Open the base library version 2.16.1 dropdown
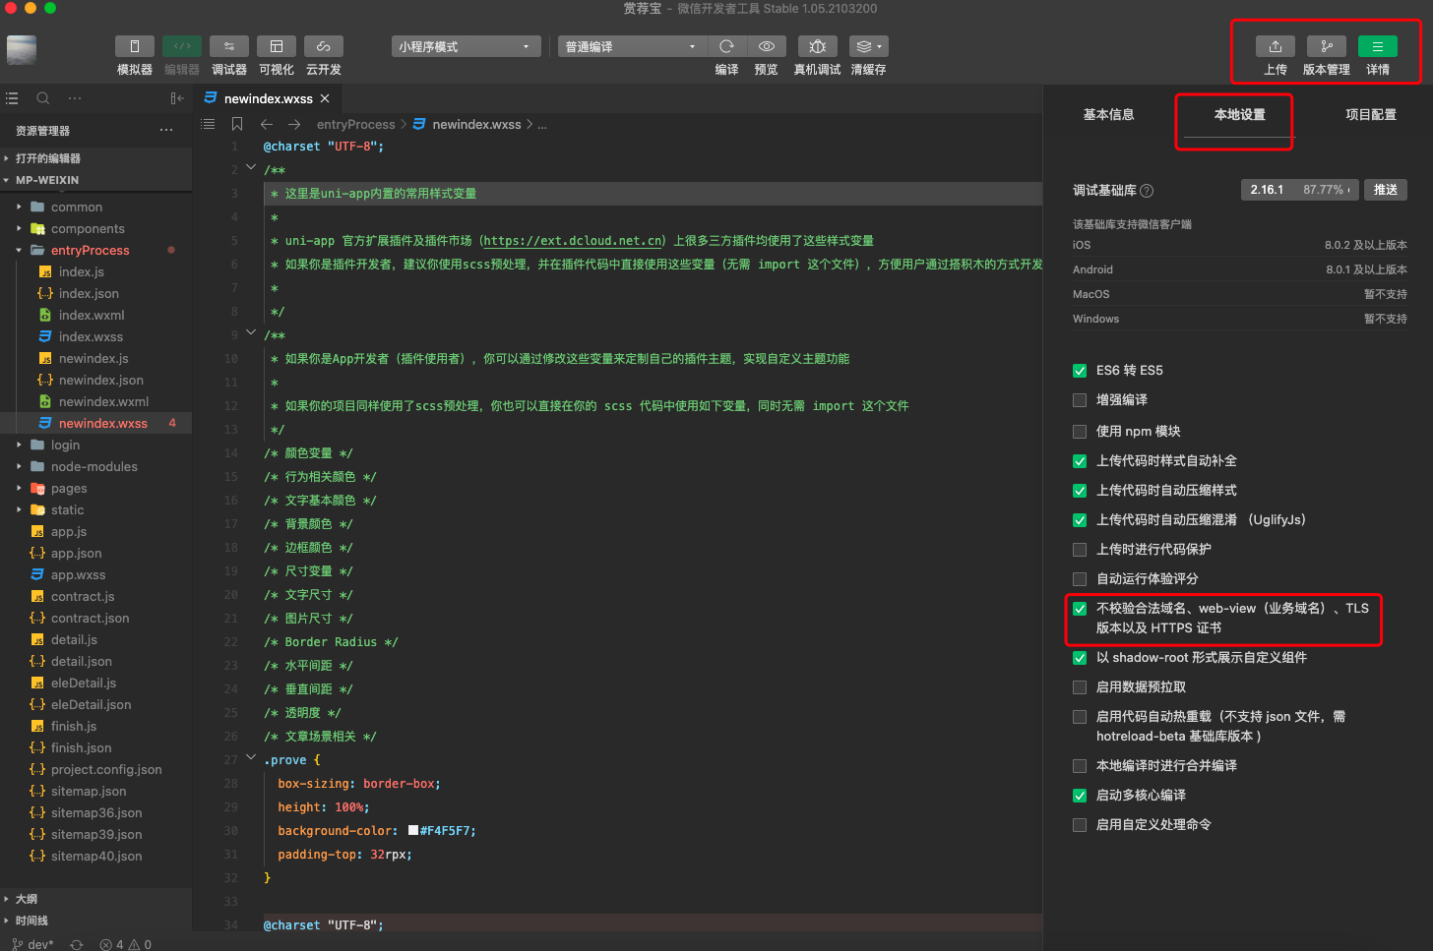 click(x=1299, y=190)
